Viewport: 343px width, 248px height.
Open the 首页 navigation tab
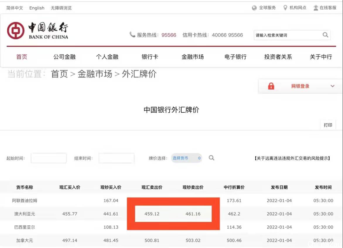tap(22, 57)
